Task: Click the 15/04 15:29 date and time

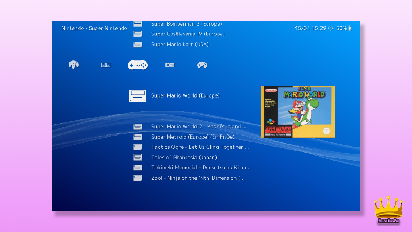Action: coord(310,28)
